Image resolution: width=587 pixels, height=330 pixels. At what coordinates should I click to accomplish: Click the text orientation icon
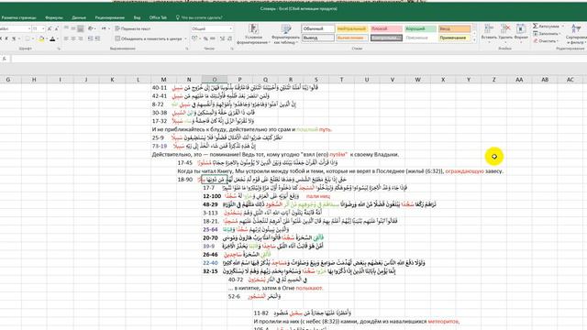pyautogui.click(x=91, y=28)
